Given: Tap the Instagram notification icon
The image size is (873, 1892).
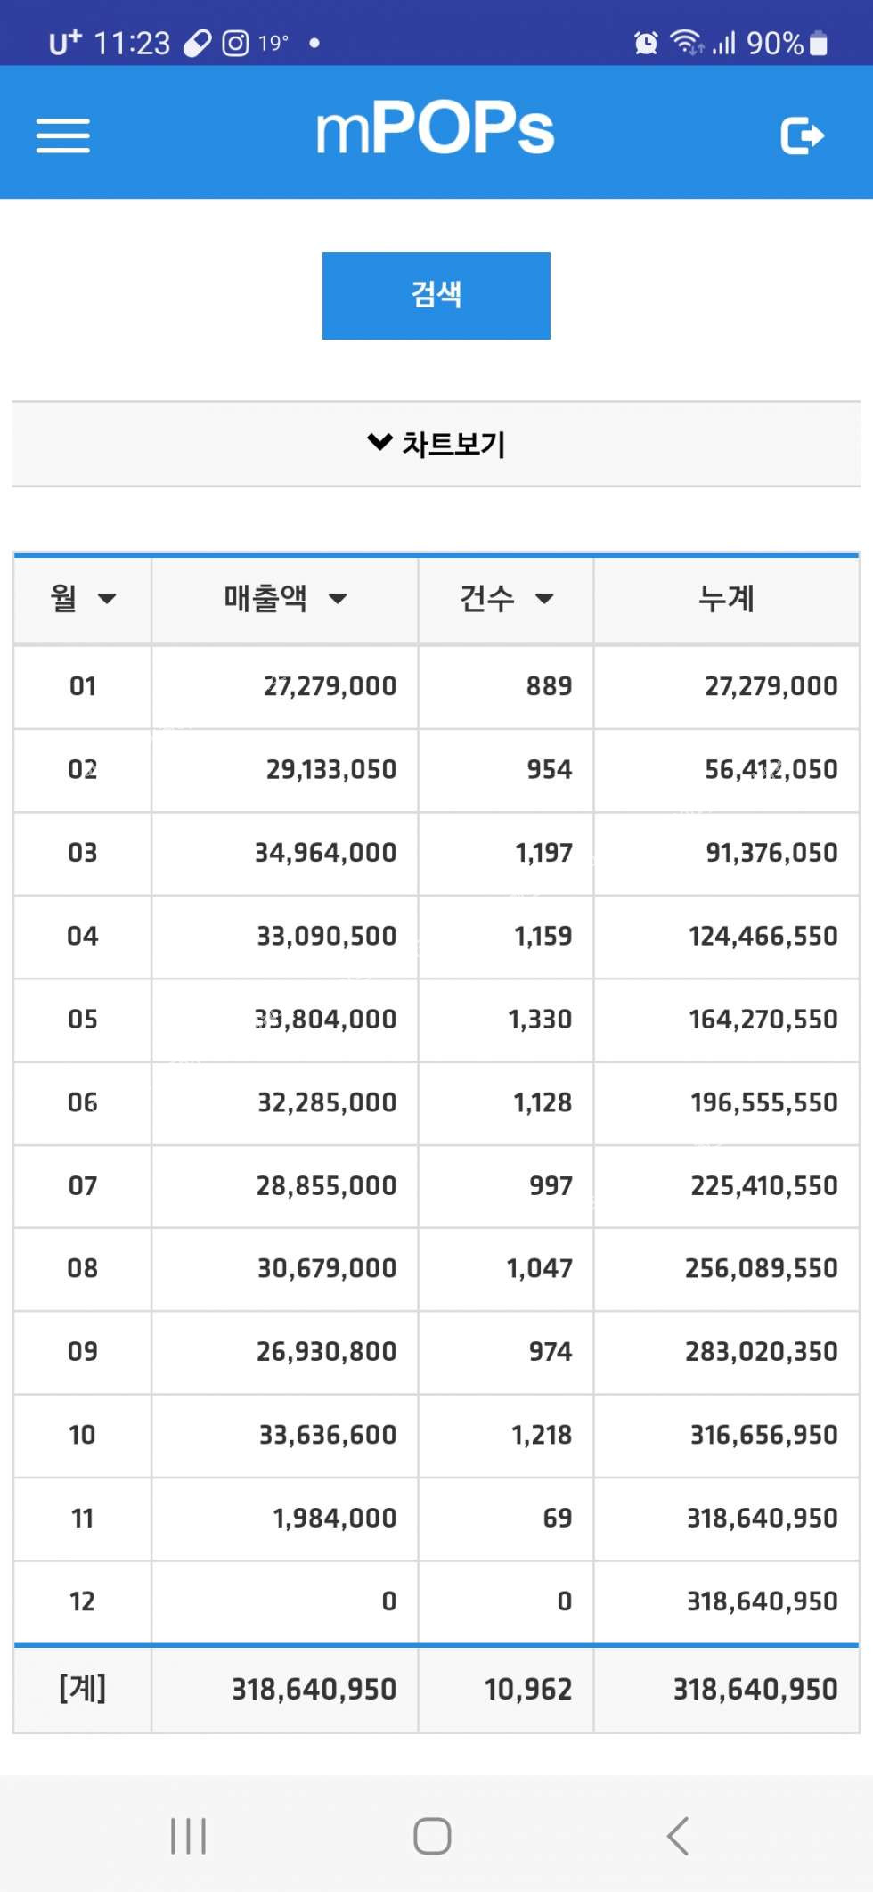Looking at the screenshot, I should point(235,43).
